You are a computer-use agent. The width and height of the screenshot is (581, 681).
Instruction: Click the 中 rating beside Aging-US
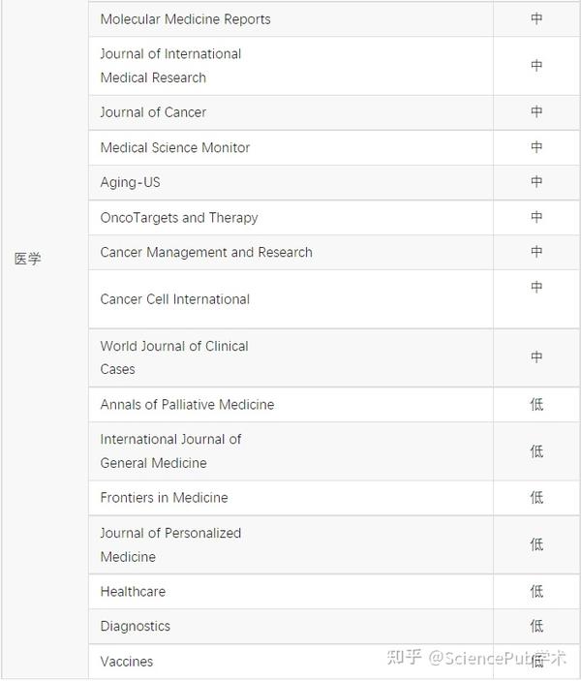coord(536,182)
